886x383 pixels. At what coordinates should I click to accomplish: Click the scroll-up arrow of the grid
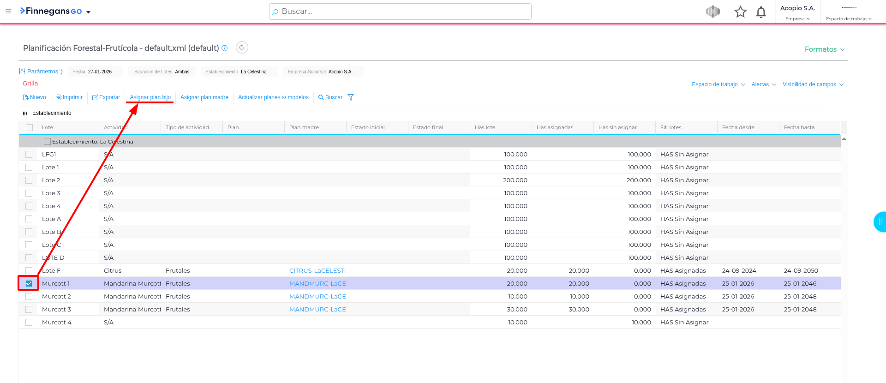coord(844,138)
